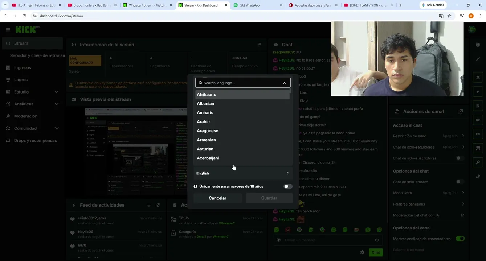
Task: Click the Guardar button
Action: pos(269,198)
